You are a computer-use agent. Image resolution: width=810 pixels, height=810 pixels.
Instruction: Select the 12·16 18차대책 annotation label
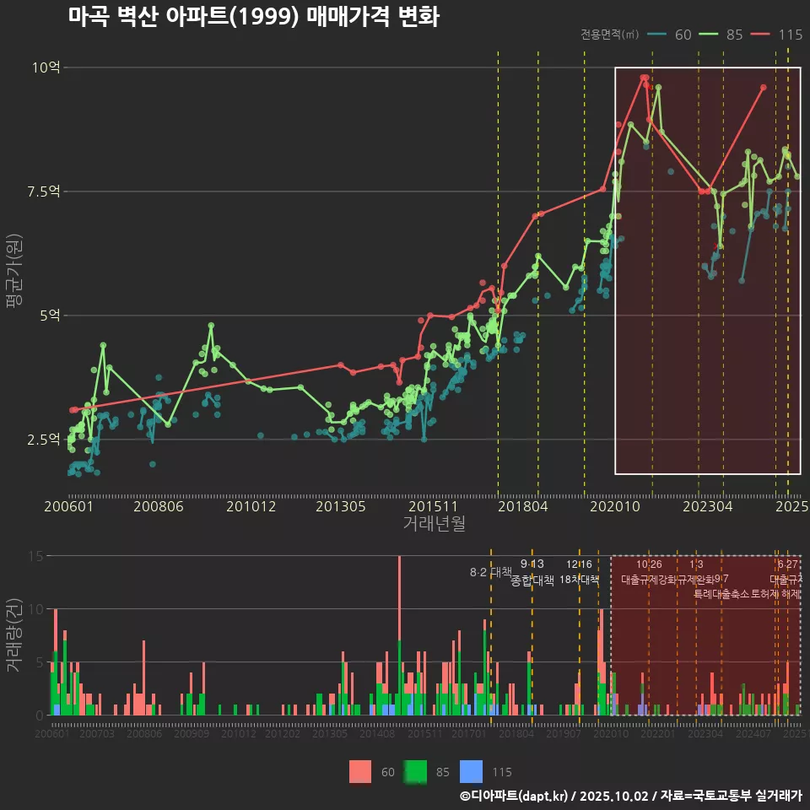pyautogui.click(x=580, y=572)
